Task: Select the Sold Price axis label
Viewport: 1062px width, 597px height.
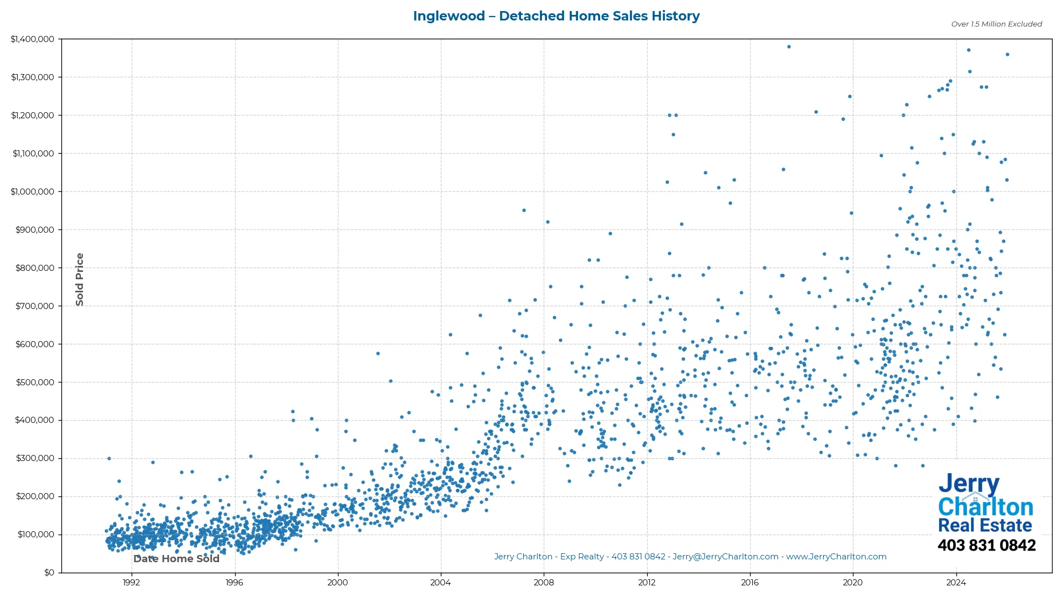Action: (80, 279)
